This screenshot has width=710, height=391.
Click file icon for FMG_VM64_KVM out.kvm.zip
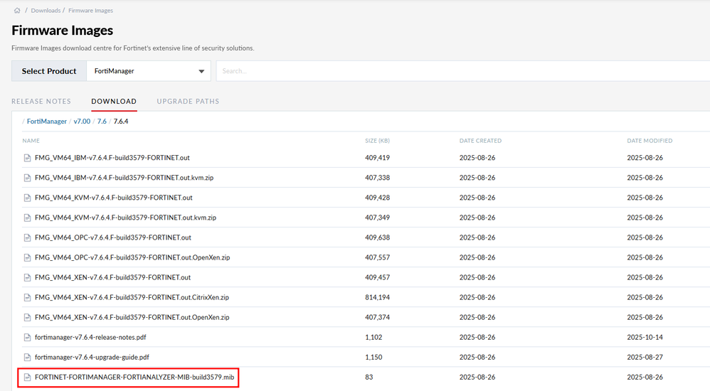[x=27, y=218]
